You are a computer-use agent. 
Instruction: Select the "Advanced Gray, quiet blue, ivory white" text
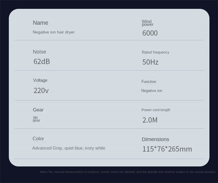69,148
